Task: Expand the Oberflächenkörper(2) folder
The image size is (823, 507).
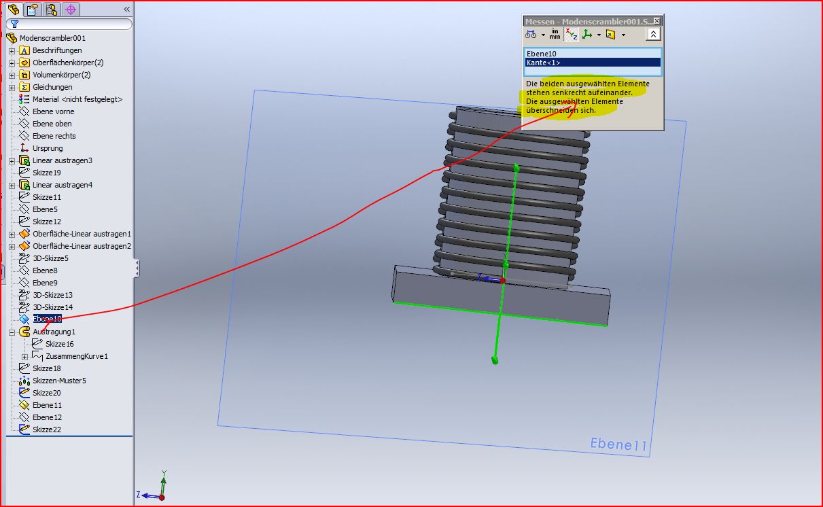Action: [12, 63]
